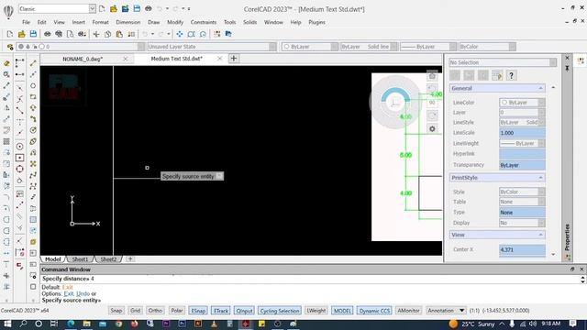This screenshot has width=587, height=330.
Task: Click the New document icon in standard toolbar
Action: (x=10, y=34)
